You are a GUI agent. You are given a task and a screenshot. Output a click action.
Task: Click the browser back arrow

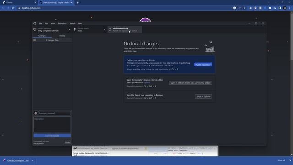pos(3,8)
